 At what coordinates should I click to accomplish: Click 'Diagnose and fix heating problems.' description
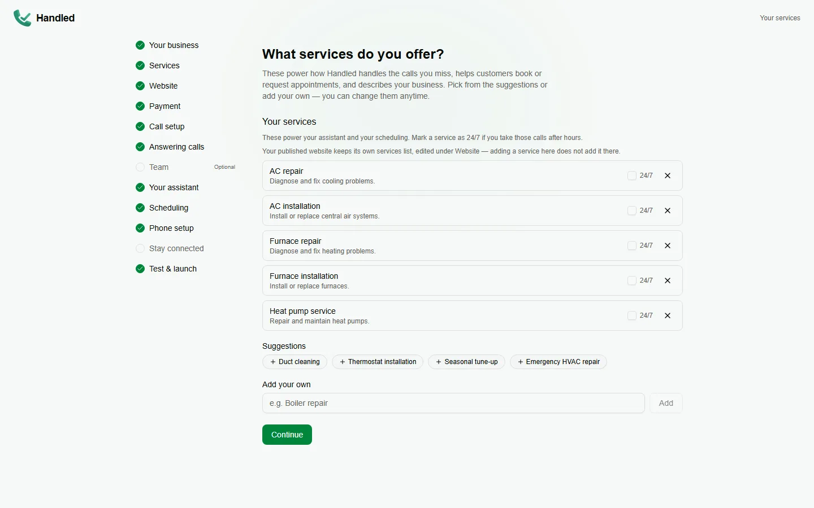click(322, 251)
